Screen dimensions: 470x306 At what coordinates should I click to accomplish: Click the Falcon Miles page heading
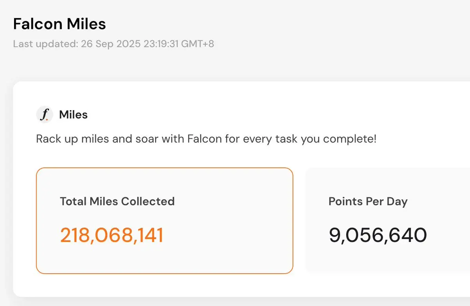60,24
